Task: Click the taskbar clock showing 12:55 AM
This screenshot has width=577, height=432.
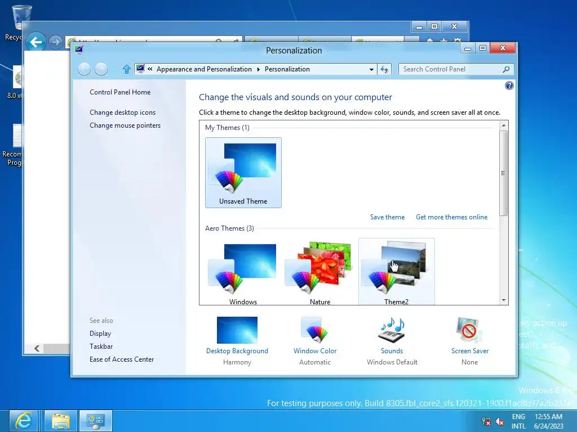Action: [x=548, y=421]
